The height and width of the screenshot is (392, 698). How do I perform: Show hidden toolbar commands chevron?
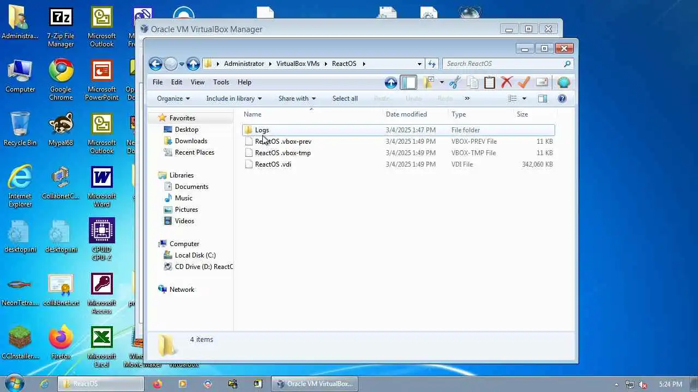(467, 99)
